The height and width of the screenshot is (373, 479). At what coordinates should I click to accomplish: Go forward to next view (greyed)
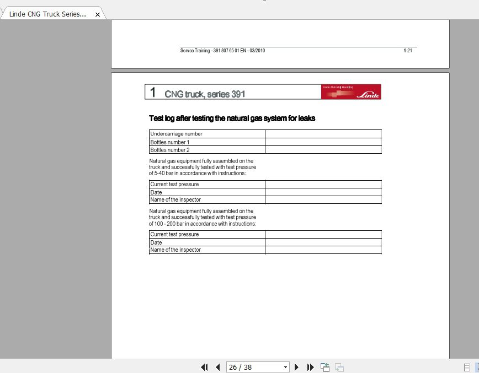[339, 367]
